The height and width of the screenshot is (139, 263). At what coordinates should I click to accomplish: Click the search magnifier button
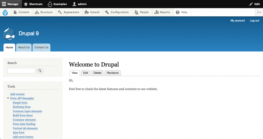tap(40, 70)
